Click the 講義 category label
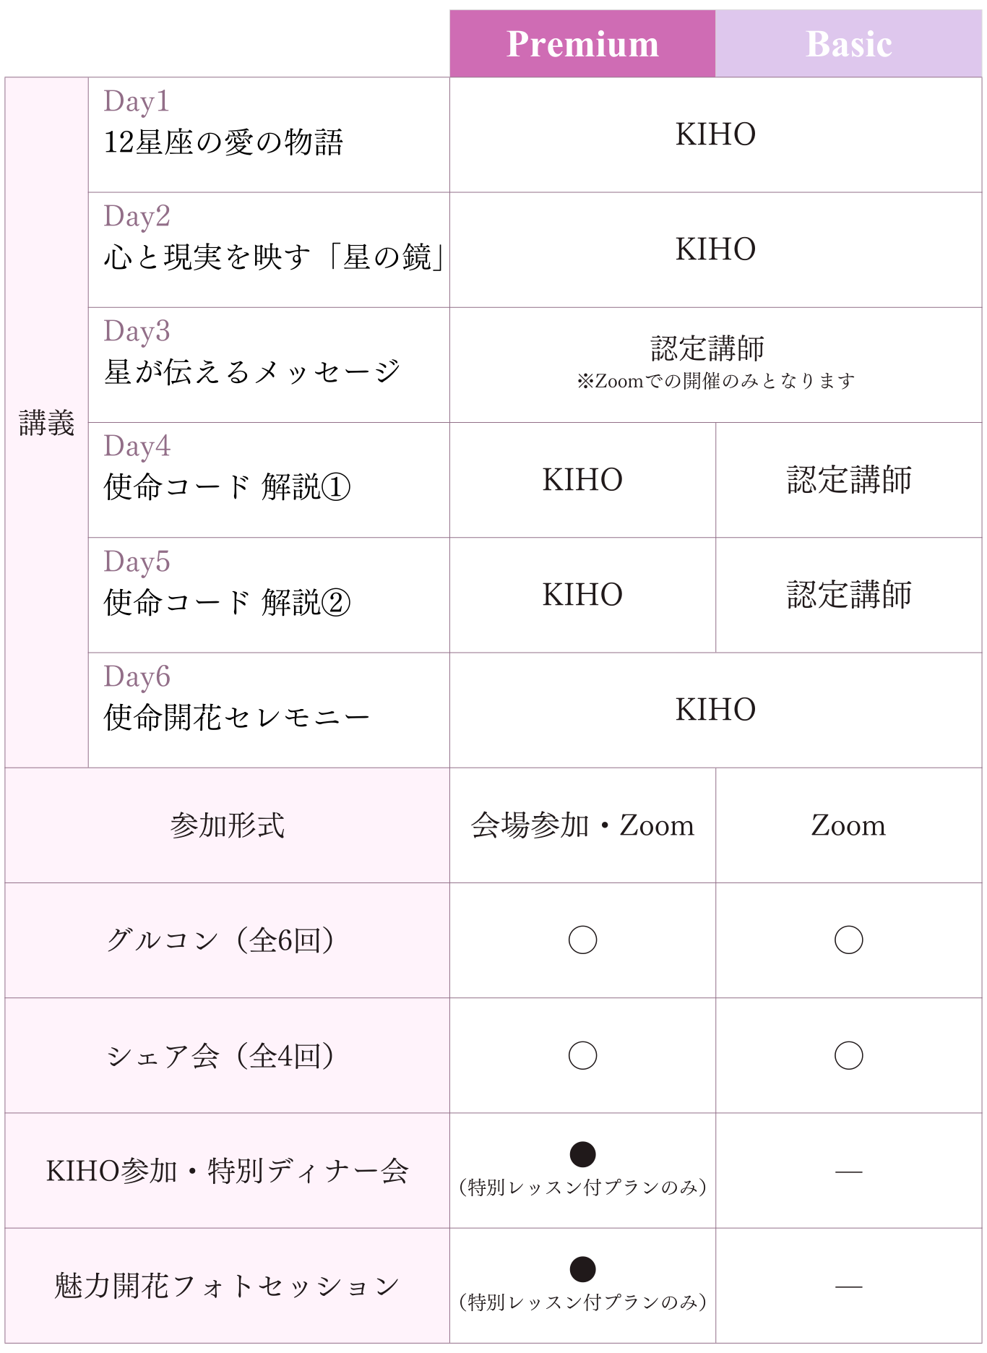987x1353 pixels. pyautogui.click(x=47, y=423)
